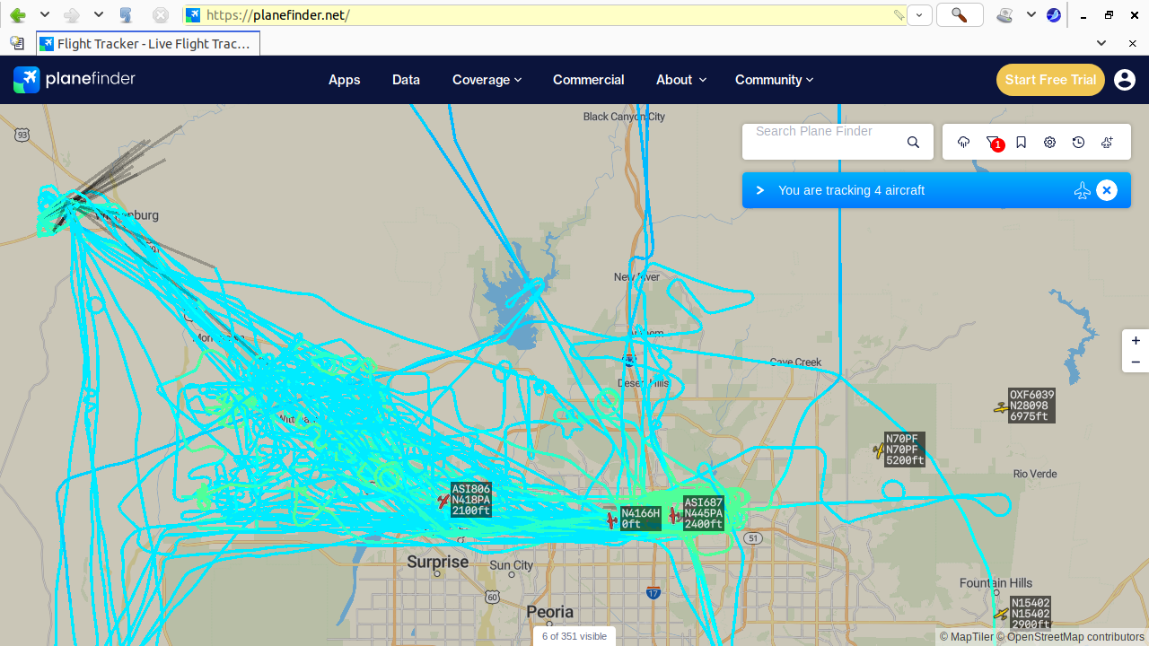This screenshot has width=1149, height=646.
Task: Open forward history dropdown arrow
Action: 99,15
